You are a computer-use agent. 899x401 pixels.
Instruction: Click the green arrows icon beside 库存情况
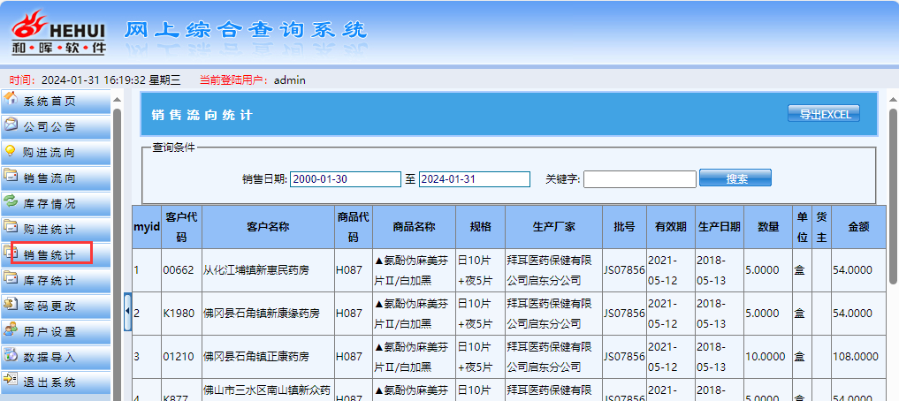(11, 202)
